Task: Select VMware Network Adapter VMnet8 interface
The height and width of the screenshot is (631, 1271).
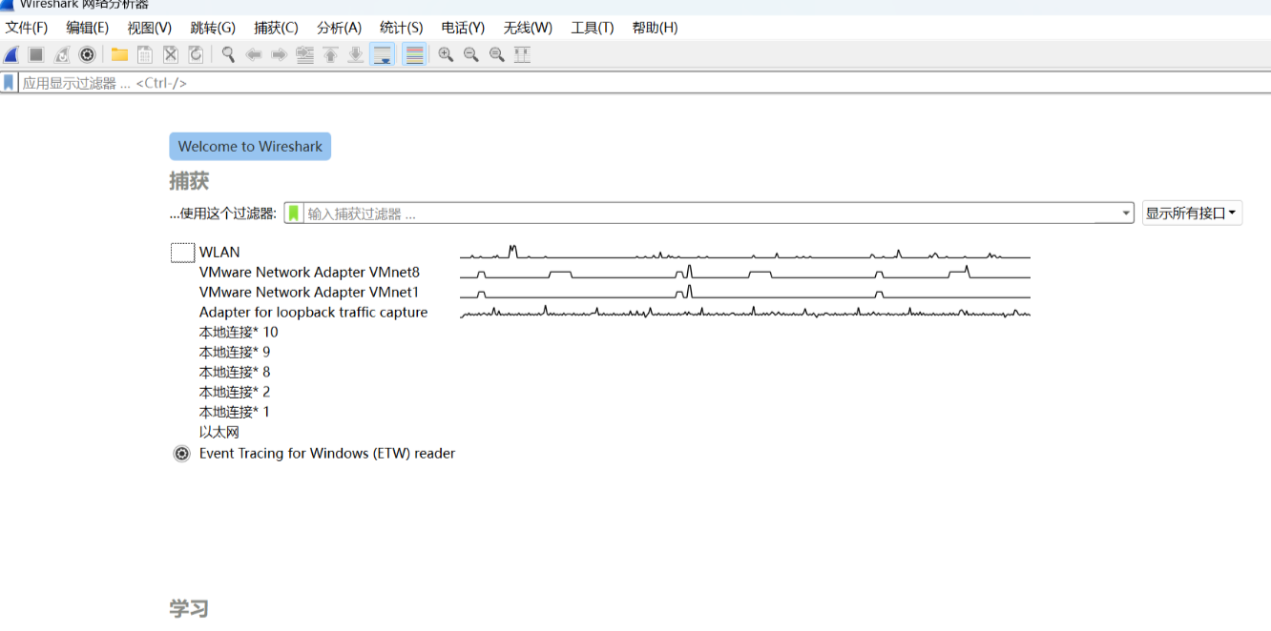Action: pyautogui.click(x=309, y=273)
